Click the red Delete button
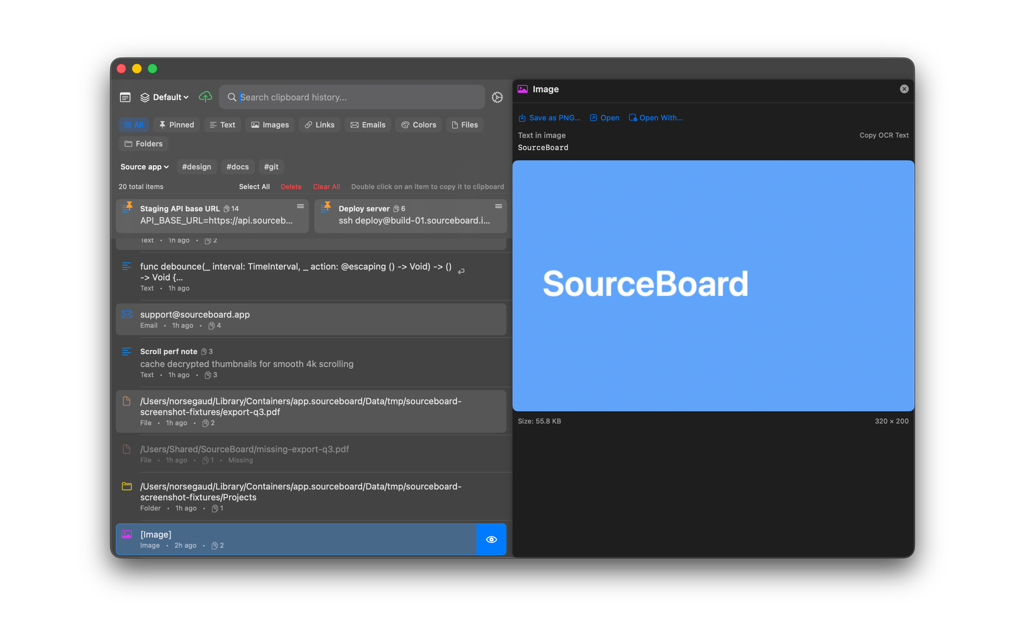 pos(291,187)
